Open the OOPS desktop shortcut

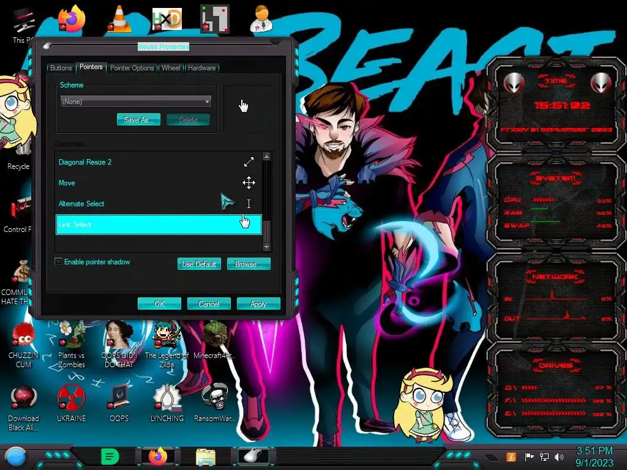(119, 404)
